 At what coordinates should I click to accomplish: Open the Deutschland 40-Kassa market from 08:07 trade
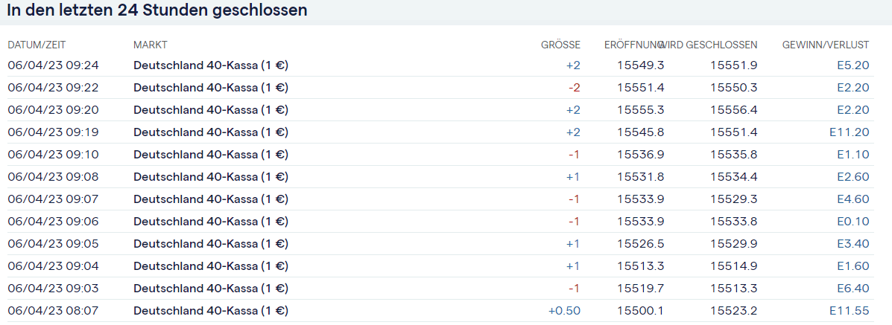211,311
